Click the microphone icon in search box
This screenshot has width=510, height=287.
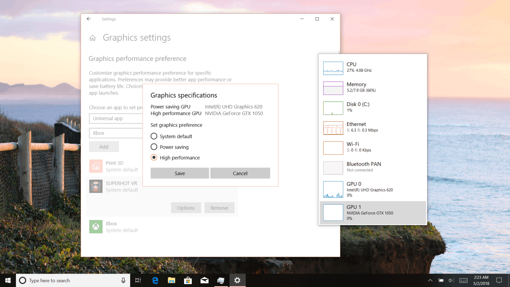tap(123, 280)
